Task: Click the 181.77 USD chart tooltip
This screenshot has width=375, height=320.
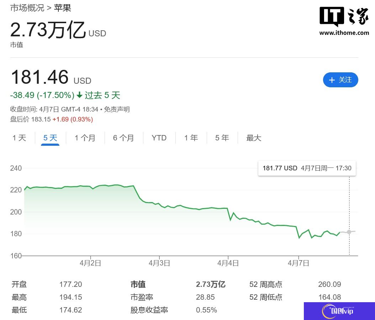Action: pos(307,168)
